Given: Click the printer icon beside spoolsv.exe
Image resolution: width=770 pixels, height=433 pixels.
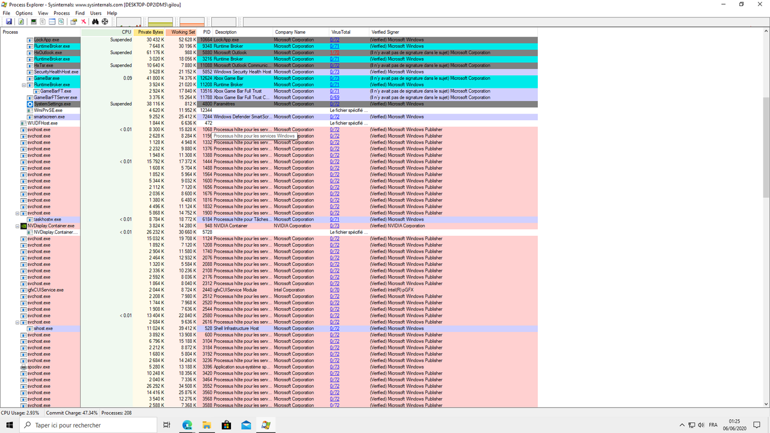Looking at the screenshot, I should point(23,367).
